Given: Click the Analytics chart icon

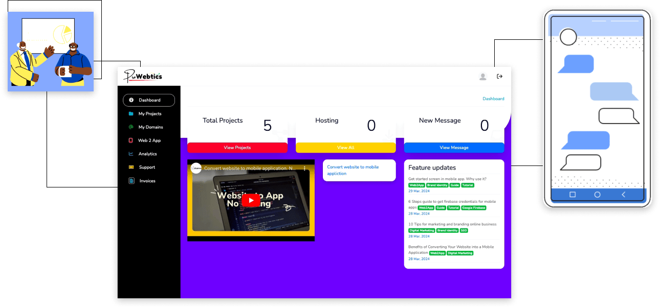Looking at the screenshot, I should (x=131, y=154).
